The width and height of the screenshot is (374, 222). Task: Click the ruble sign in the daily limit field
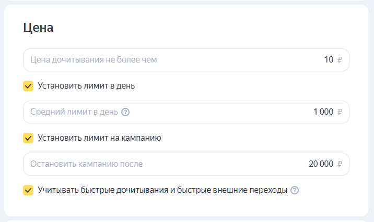coord(340,112)
